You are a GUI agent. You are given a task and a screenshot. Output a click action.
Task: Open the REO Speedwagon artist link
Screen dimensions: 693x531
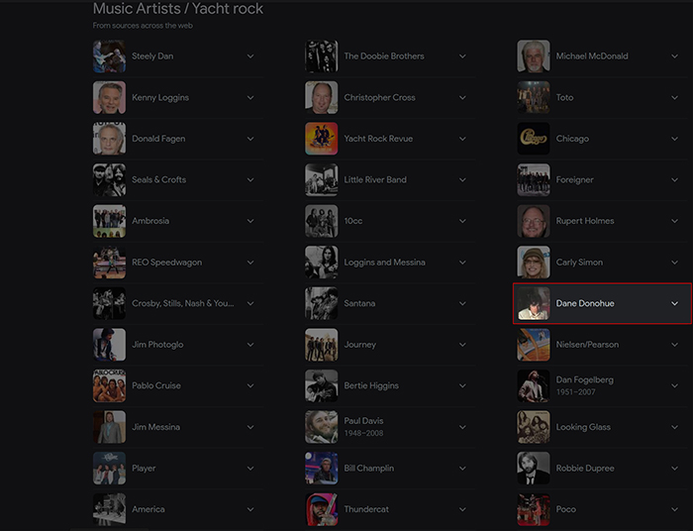point(166,263)
